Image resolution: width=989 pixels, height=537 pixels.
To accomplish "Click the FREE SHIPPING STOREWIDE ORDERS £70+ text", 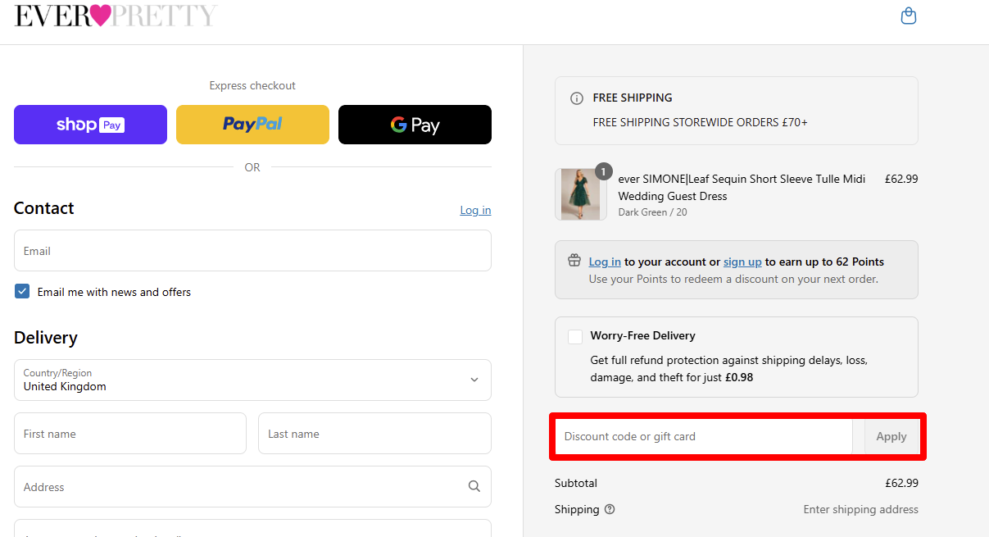I will [x=700, y=122].
